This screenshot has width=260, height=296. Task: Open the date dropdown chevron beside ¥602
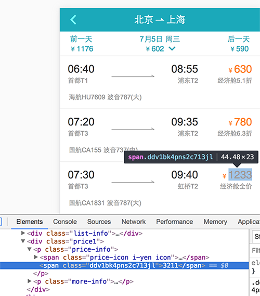click(172, 49)
